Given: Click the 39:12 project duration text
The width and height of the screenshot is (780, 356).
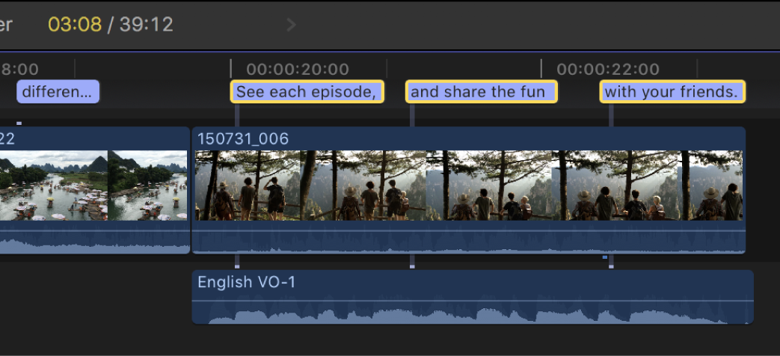Looking at the screenshot, I should 147,25.
